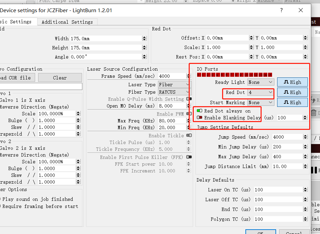Image resolution: width=320 pixels, height=234 pixels.
Task: Open the Ready Light port dropdown
Action: coord(261,82)
